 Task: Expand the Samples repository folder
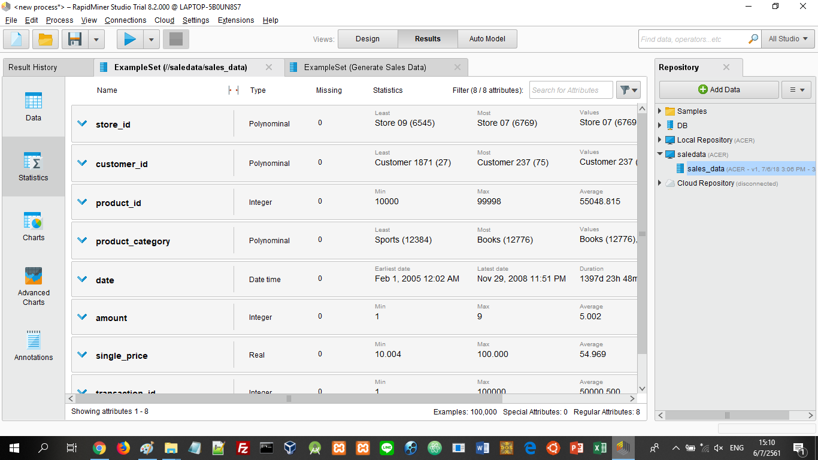click(x=661, y=111)
